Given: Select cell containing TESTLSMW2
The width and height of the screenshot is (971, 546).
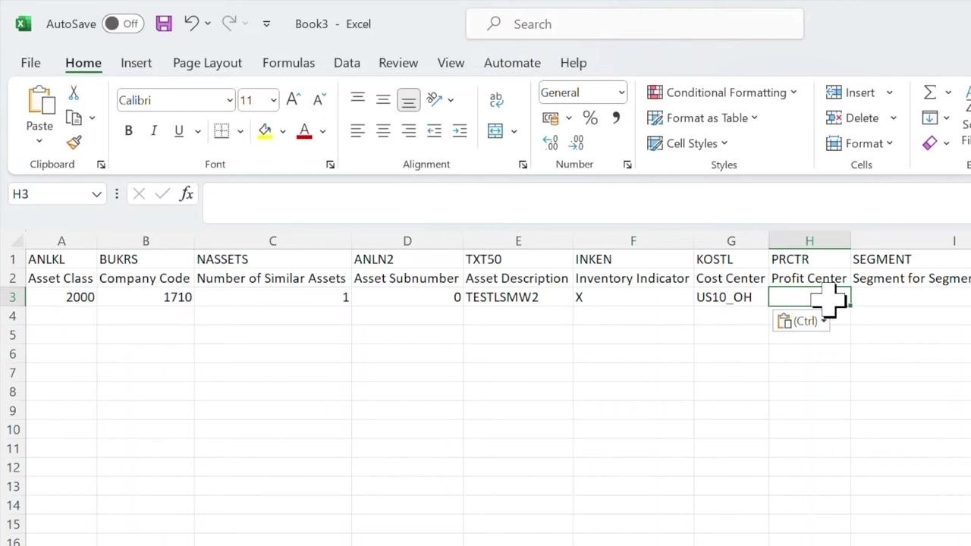Looking at the screenshot, I should (518, 297).
